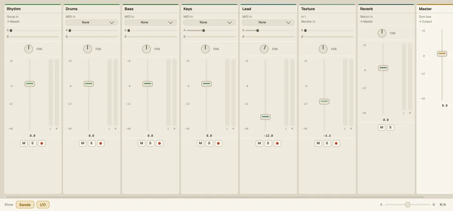This screenshot has width=453, height=211.
Task: Toggle I/O visibility button
Action: tap(43, 205)
